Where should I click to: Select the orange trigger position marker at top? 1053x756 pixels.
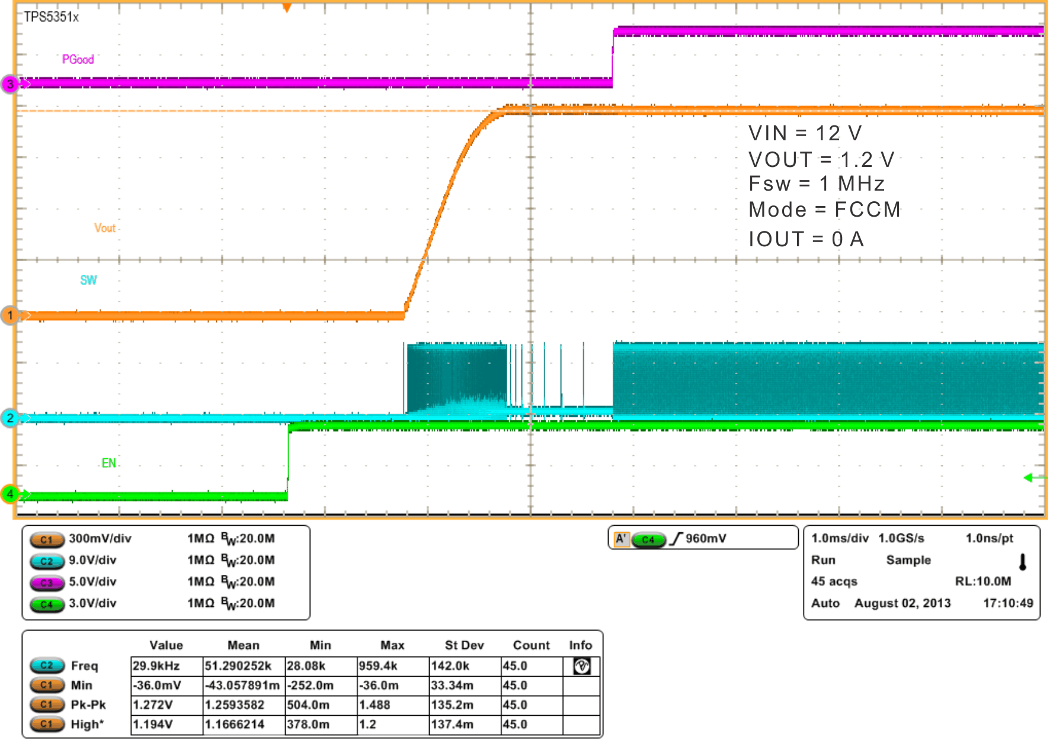(286, 6)
